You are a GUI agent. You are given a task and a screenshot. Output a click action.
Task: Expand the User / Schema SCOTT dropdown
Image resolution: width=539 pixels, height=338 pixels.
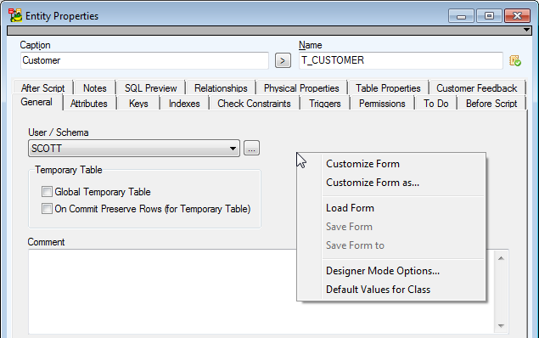134,149
